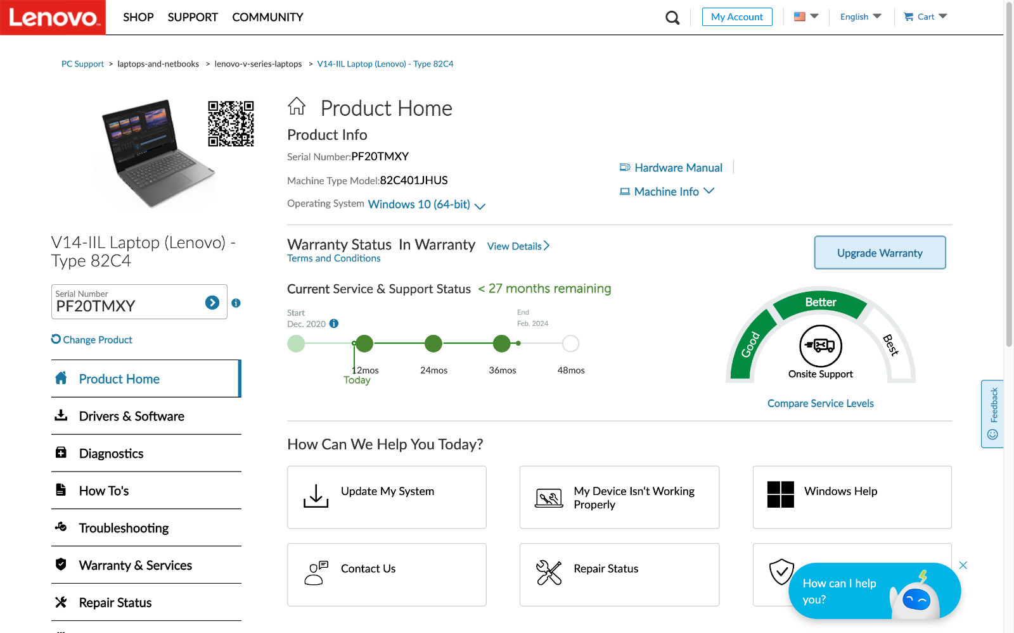
Task: Close the chatbot help bubble
Action: coord(963,565)
